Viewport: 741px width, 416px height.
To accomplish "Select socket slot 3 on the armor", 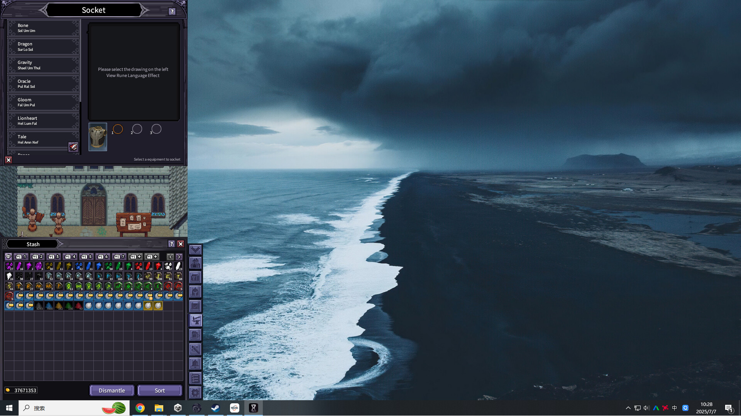I will [x=156, y=129].
